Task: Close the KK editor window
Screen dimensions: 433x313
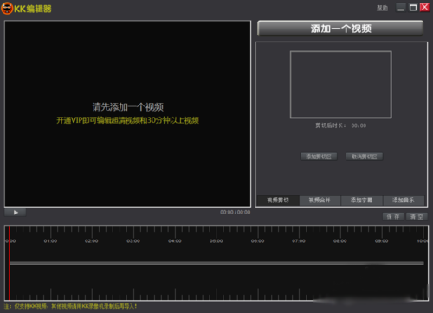Action: (424, 8)
